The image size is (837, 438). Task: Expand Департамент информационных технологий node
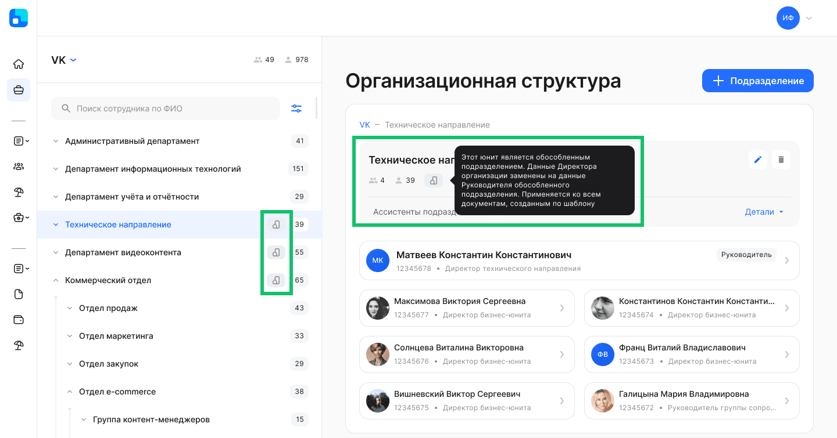click(x=56, y=169)
